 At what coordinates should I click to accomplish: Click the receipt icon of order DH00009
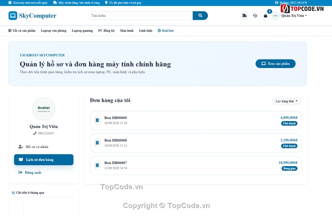tap(97, 120)
